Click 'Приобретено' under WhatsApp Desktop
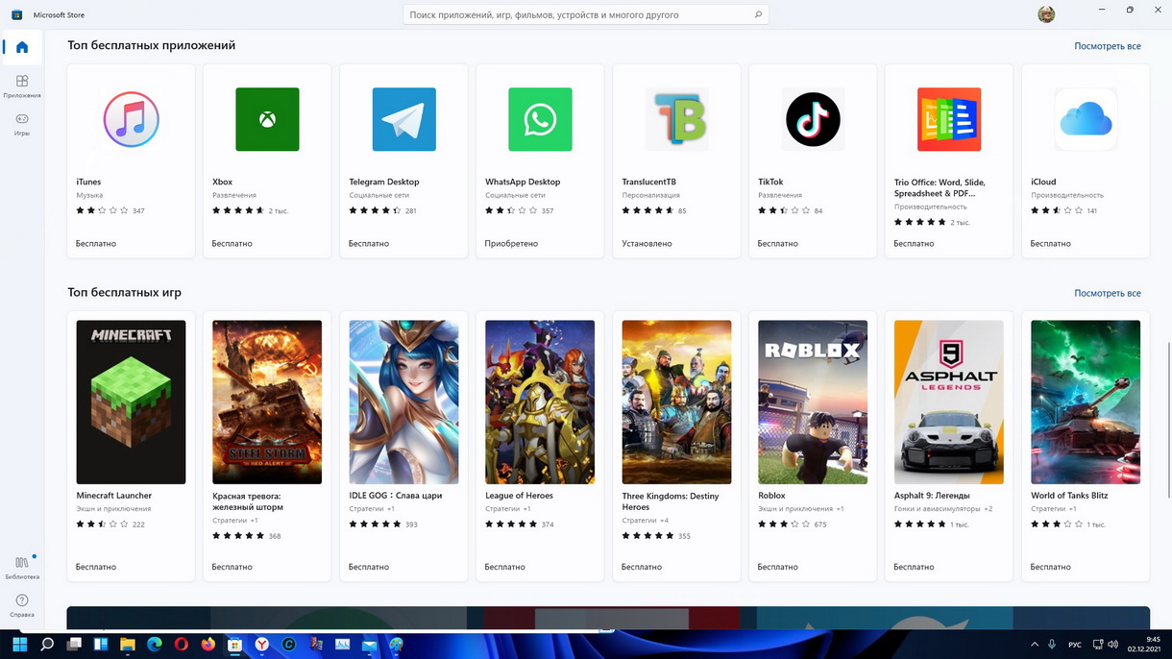Image resolution: width=1172 pixels, height=659 pixels. [511, 244]
